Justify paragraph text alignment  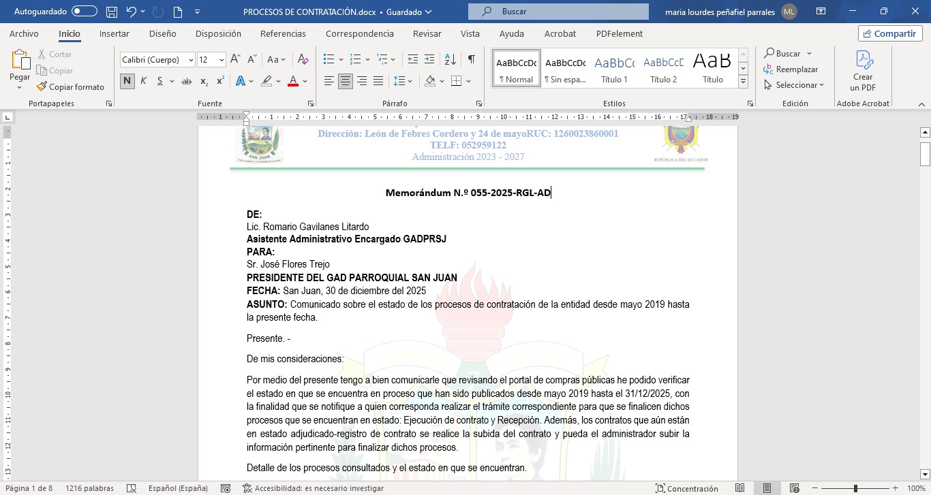[x=378, y=81]
